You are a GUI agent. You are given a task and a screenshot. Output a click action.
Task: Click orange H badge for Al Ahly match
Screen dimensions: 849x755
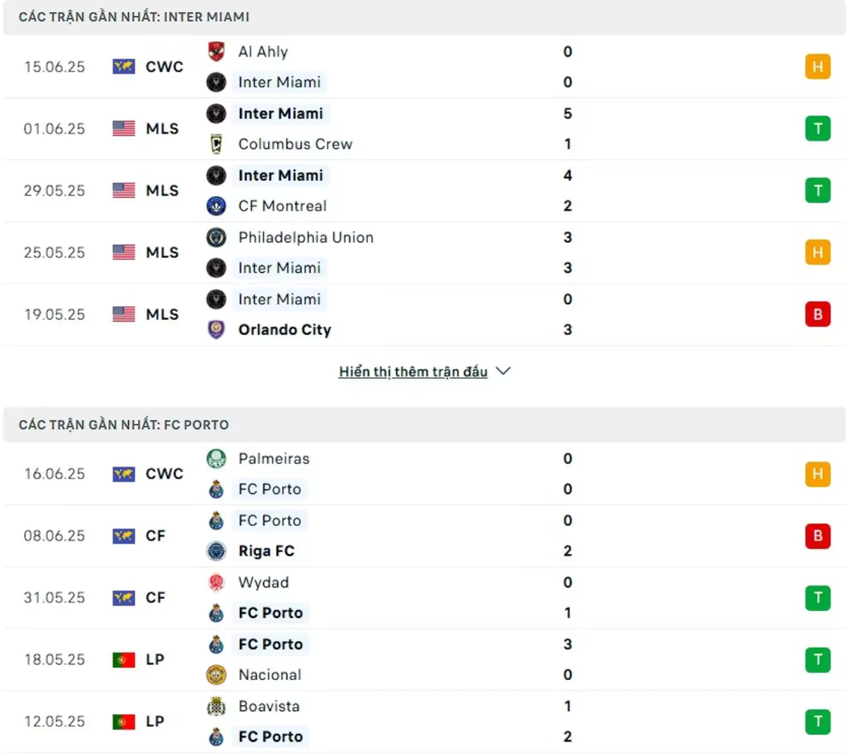click(x=818, y=66)
